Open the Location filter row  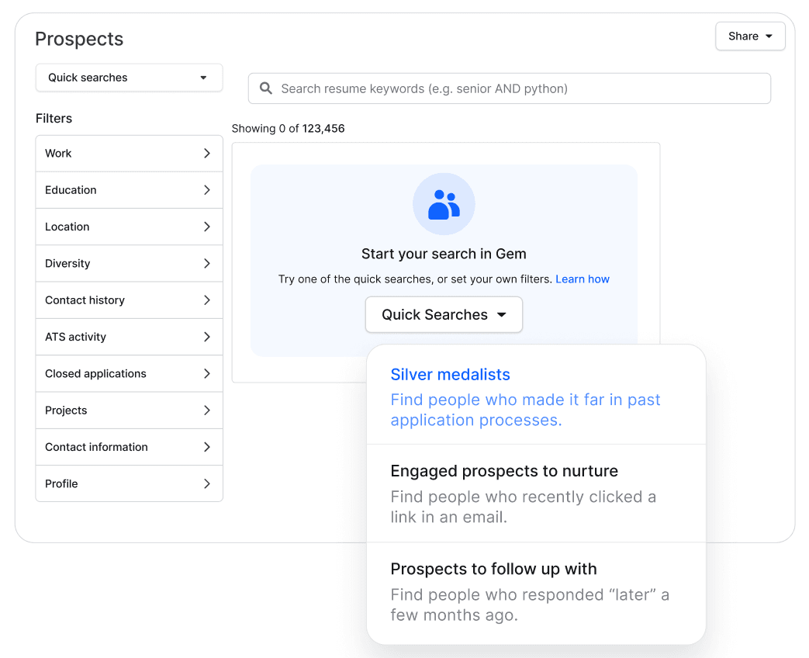129,227
